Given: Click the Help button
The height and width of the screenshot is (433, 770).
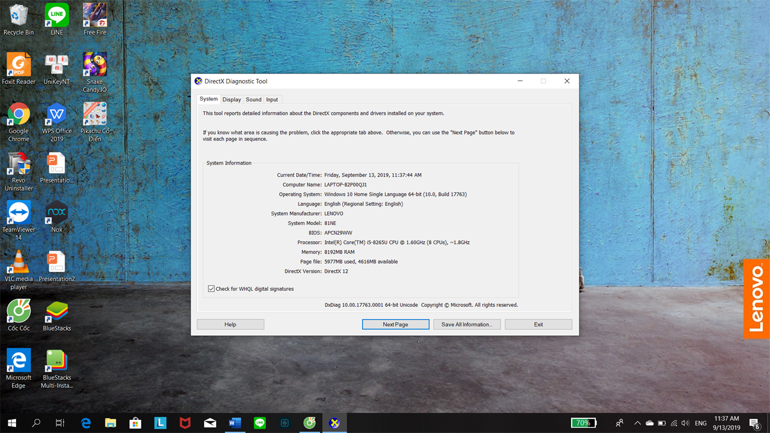Looking at the screenshot, I should 230,324.
